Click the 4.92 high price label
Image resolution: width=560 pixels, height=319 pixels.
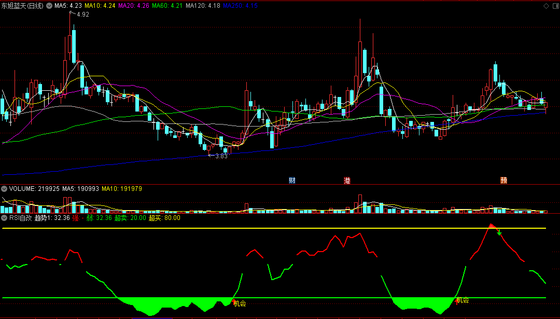pyautogui.click(x=83, y=15)
